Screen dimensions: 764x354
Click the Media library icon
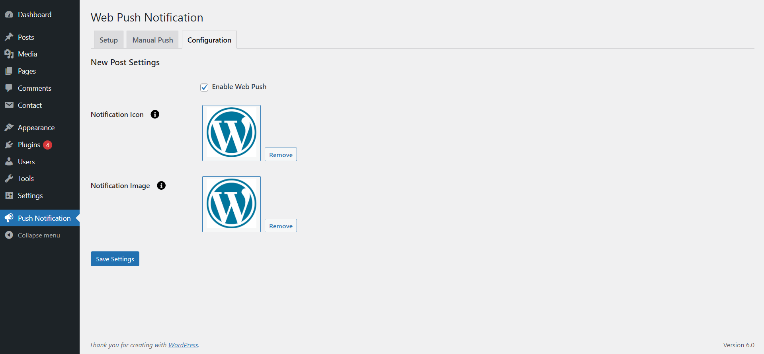pos(9,54)
